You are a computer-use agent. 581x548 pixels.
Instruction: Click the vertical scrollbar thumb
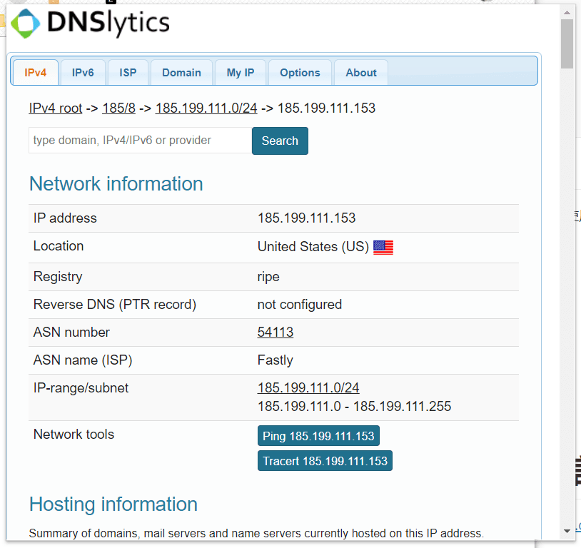tap(567, 43)
